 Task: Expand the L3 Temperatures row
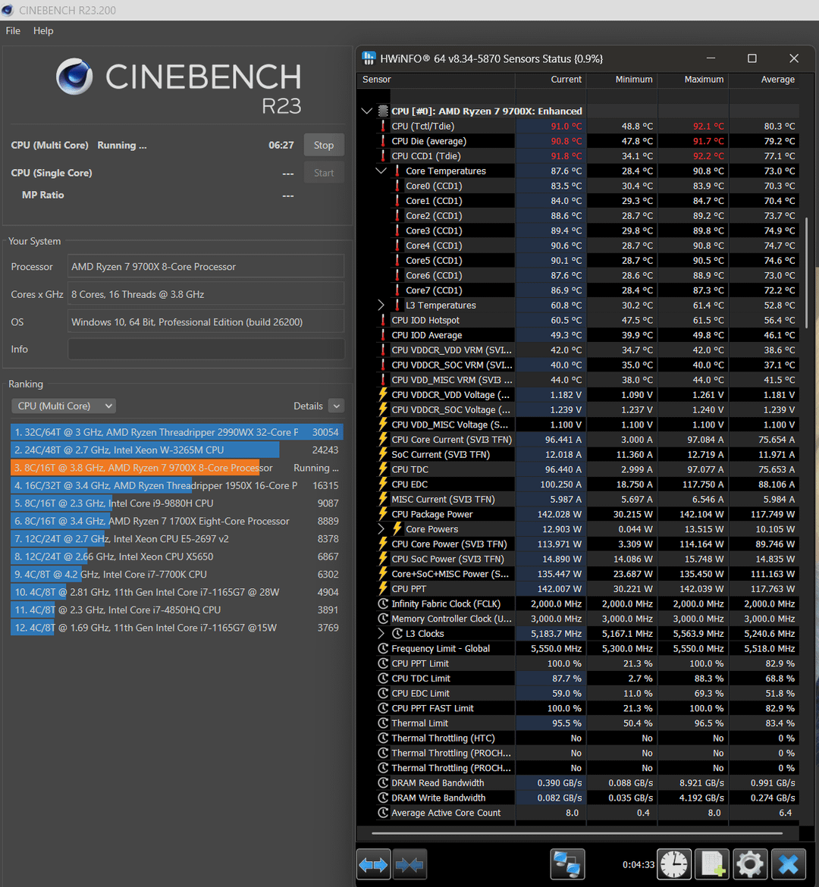pos(381,306)
